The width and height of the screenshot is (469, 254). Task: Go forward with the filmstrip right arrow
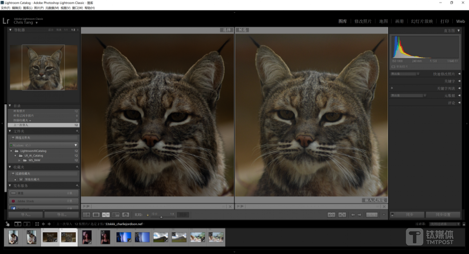tap(49, 224)
